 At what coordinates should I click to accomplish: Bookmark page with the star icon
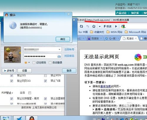click(94, 26)
